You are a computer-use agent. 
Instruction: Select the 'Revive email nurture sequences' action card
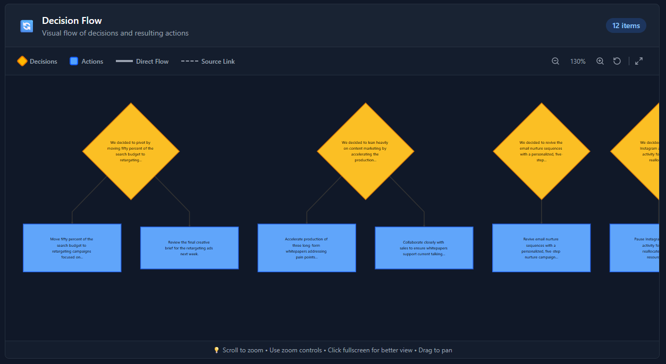coord(541,248)
